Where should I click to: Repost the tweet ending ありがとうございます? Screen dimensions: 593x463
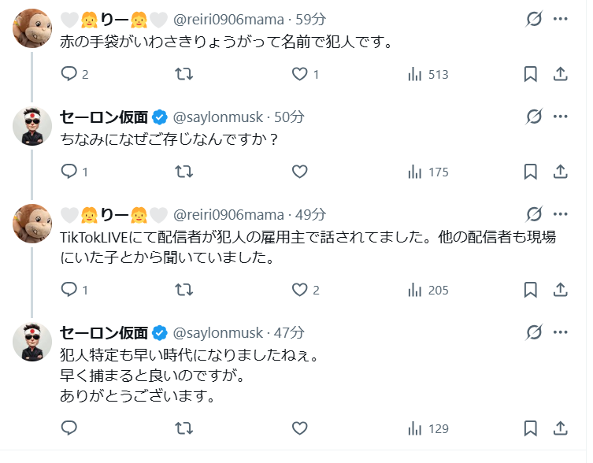tap(183, 429)
